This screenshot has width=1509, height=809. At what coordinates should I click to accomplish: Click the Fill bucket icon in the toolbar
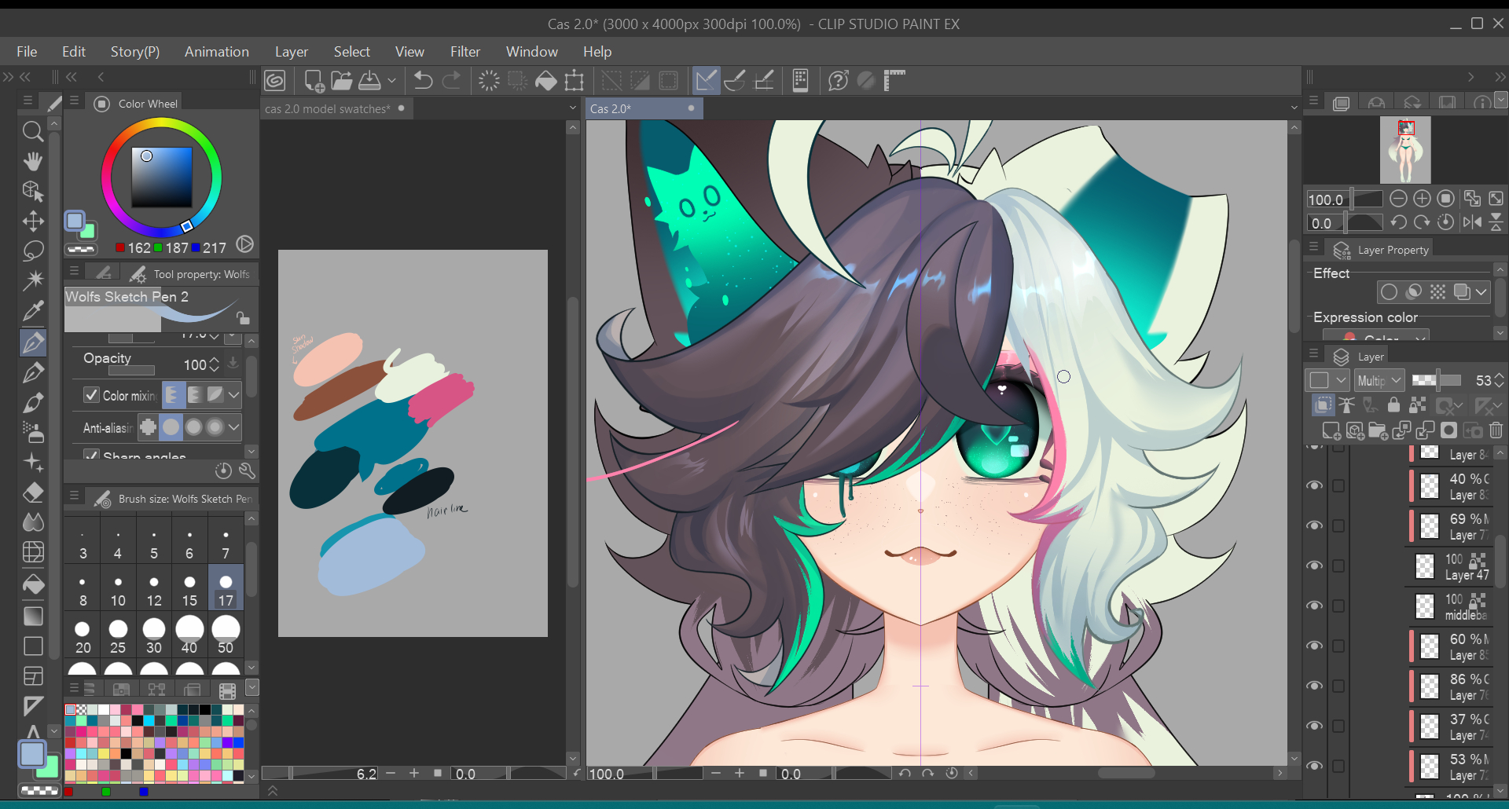[545, 81]
